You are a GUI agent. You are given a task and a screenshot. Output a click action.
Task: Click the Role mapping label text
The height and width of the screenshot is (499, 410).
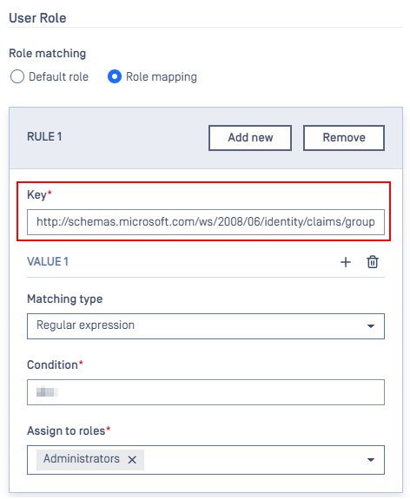pos(162,77)
